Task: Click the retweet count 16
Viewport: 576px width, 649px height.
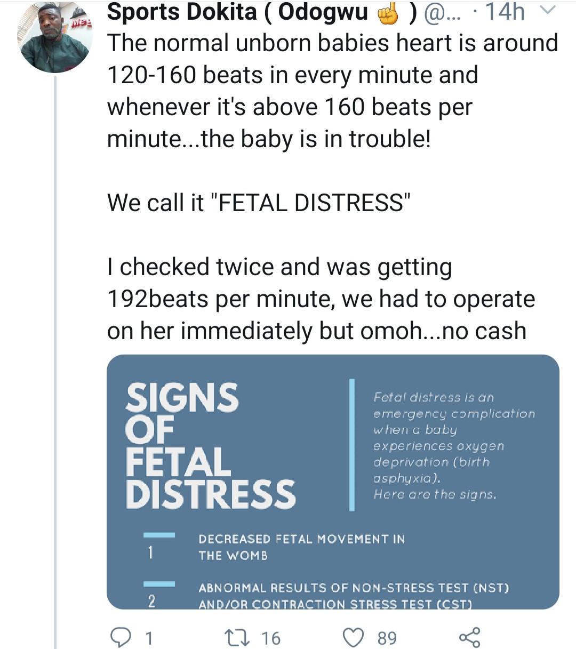Action: (x=271, y=638)
